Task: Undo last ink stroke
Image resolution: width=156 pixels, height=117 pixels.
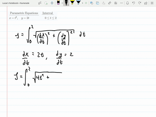Action: 134,3
